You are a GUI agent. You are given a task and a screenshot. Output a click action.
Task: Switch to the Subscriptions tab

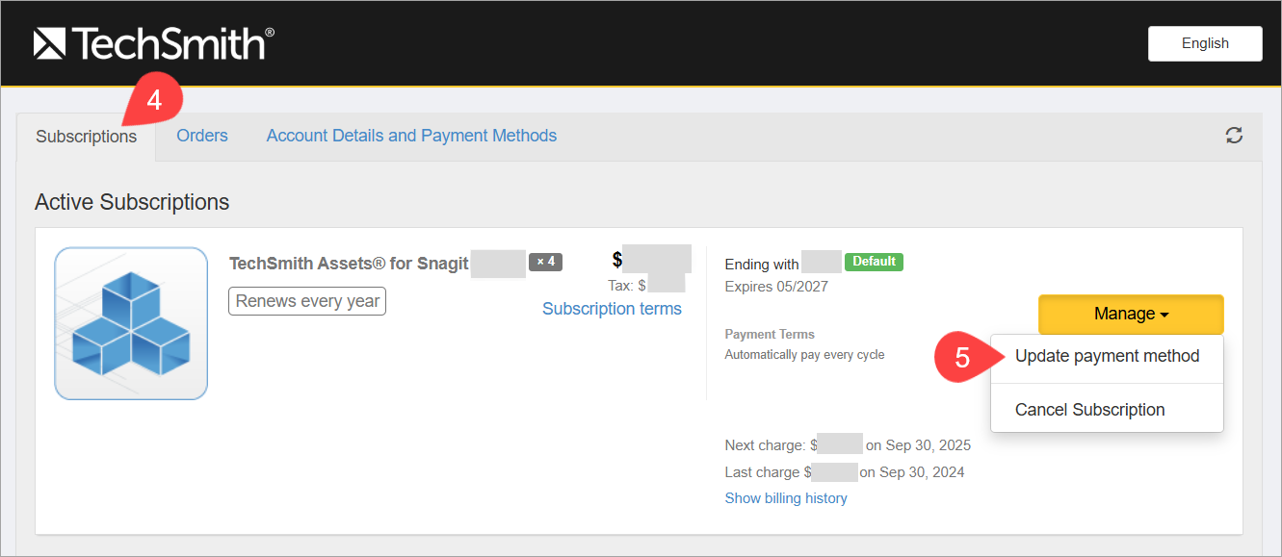tap(87, 137)
